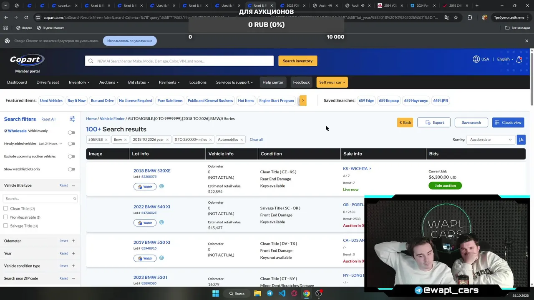Screen dimensions: 534x300
Task: Check the Wholesale checkbox
Action: (x=6, y=131)
